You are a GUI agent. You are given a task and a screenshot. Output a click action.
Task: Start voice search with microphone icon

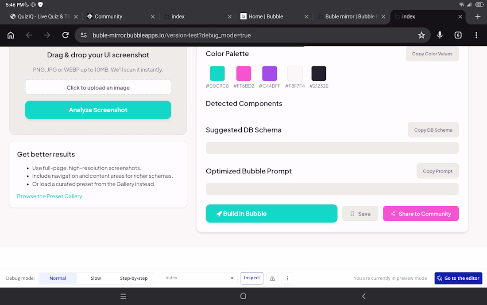point(440,35)
